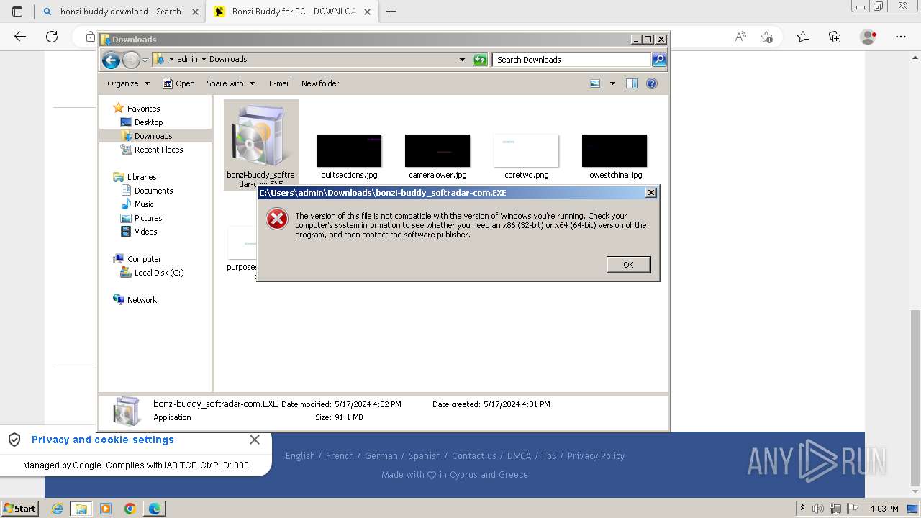Select Recent Places in navigation pane
This screenshot has height=518, width=921.
click(x=158, y=150)
